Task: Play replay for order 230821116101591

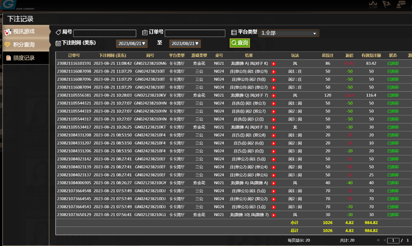Action: 274,64
